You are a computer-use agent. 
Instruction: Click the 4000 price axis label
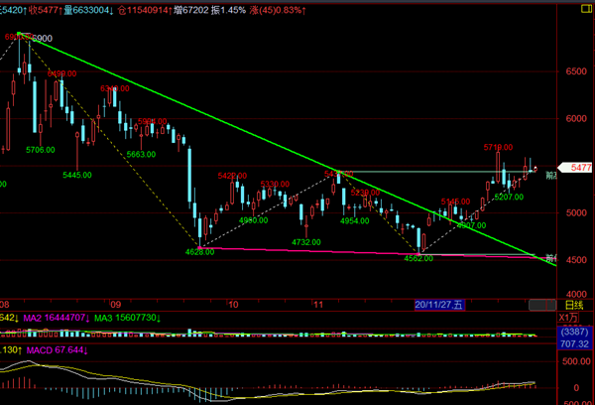click(576, 294)
